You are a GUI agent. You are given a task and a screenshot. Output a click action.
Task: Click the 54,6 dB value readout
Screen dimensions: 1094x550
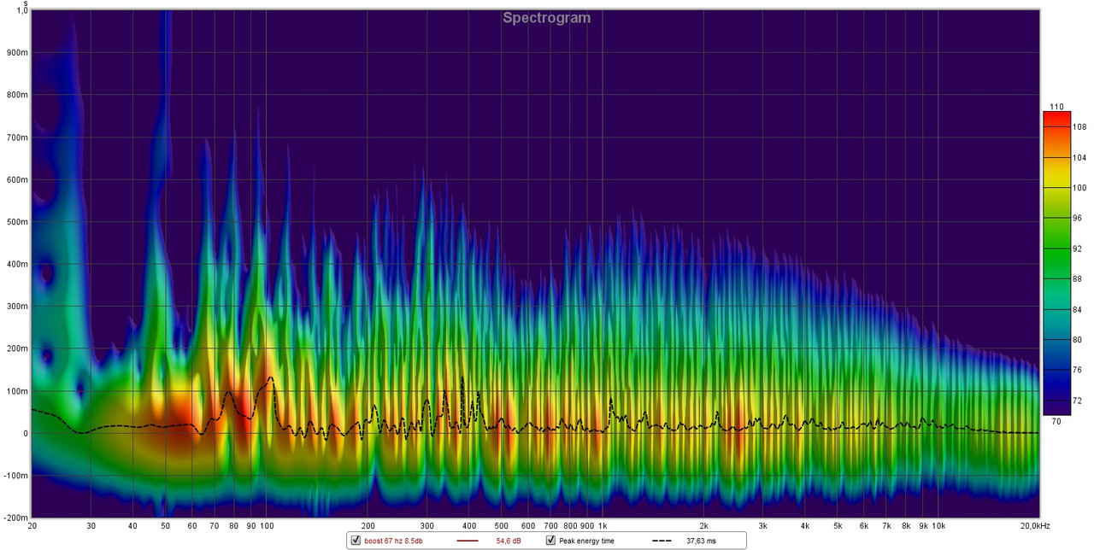[509, 541]
